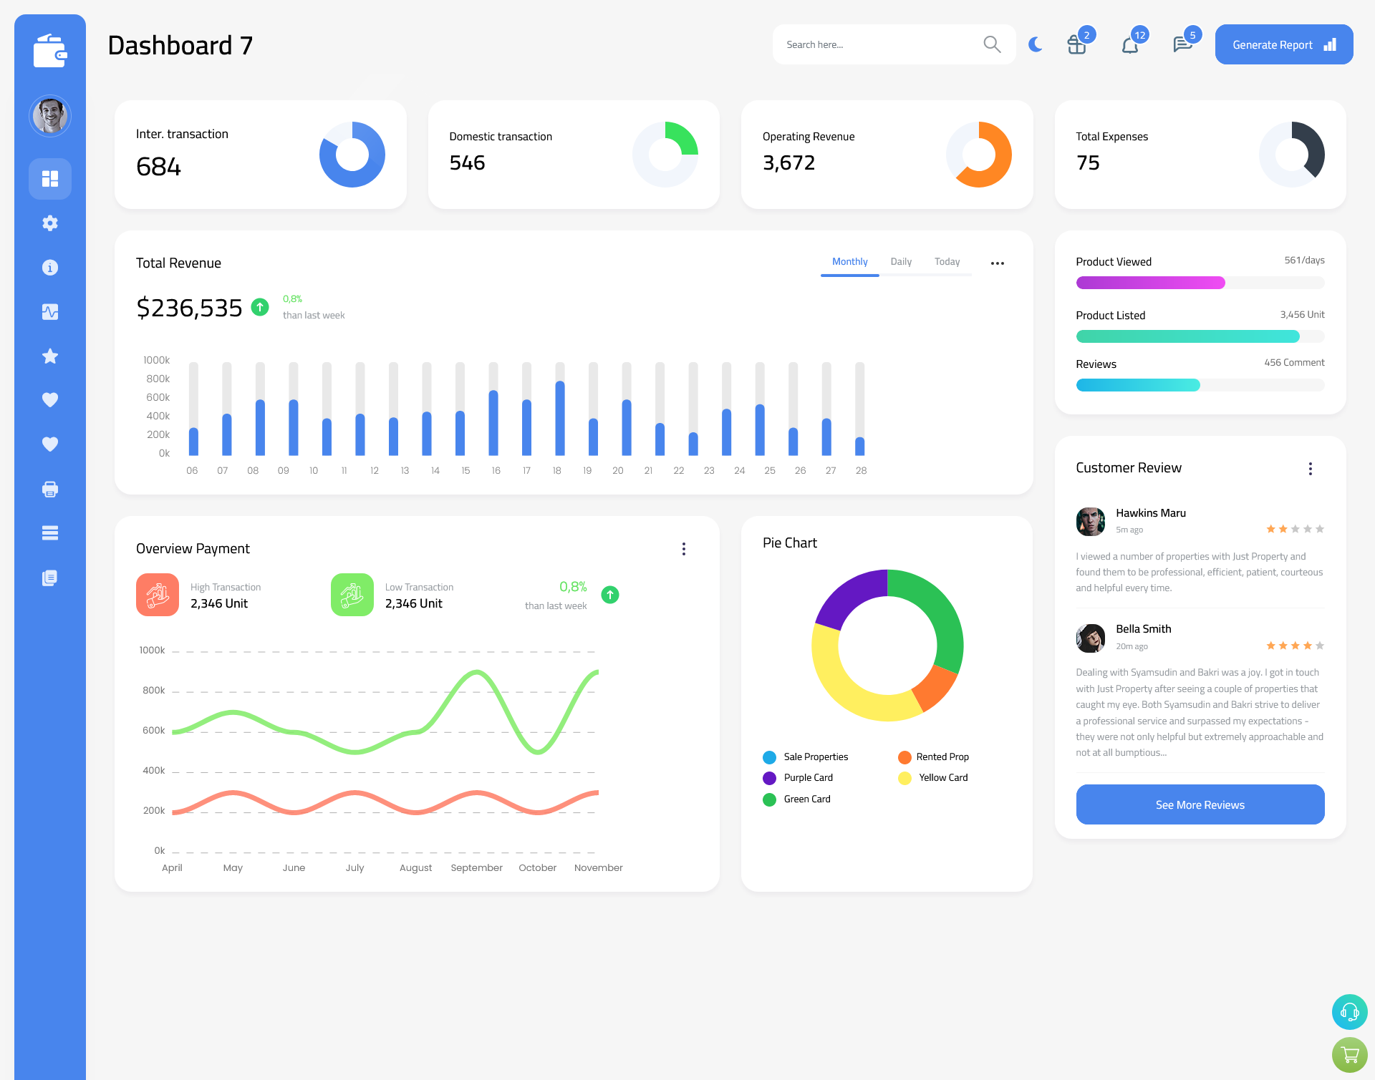Click the star/favorites icon in sidebar
This screenshot has width=1375, height=1080.
pyautogui.click(x=49, y=357)
